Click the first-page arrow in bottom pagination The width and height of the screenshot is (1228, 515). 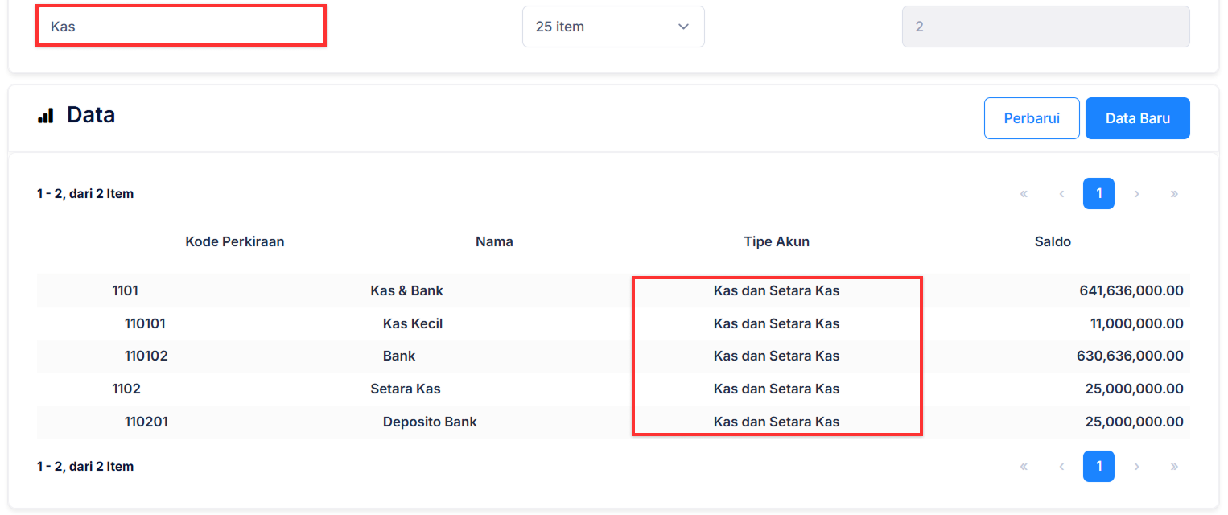(x=1024, y=466)
